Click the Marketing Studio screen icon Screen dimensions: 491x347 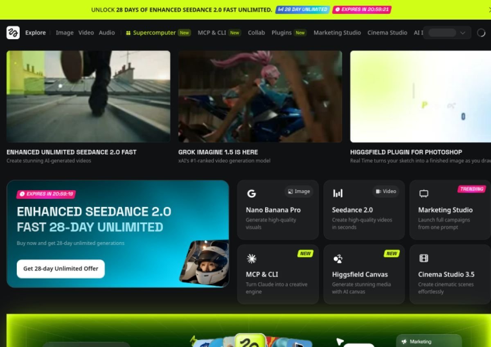pos(424,194)
